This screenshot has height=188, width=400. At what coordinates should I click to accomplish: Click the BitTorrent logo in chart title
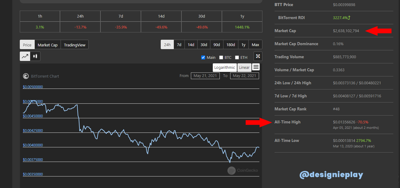click(x=26, y=76)
